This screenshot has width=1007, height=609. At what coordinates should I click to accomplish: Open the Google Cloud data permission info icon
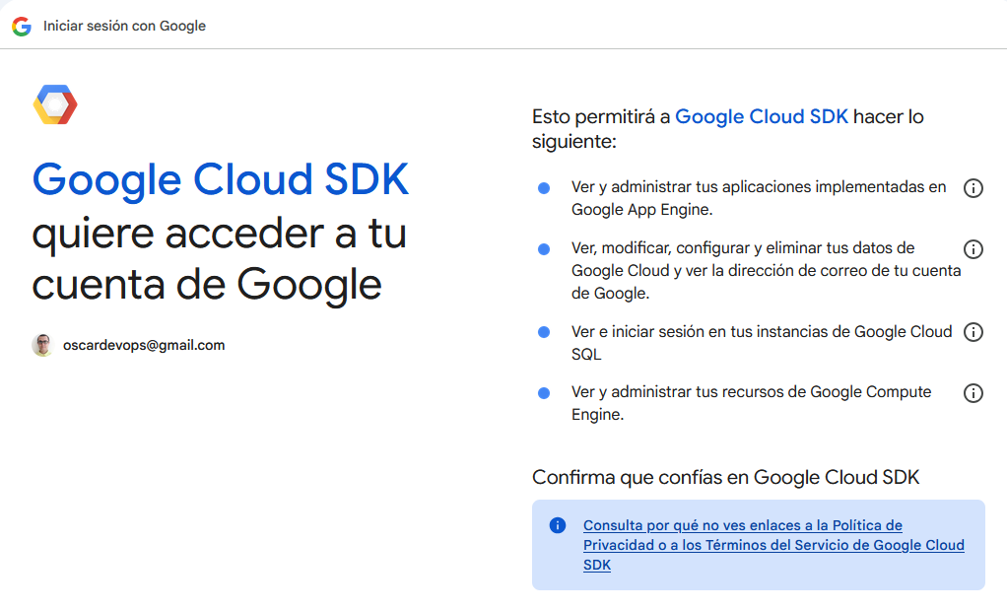(973, 249)
